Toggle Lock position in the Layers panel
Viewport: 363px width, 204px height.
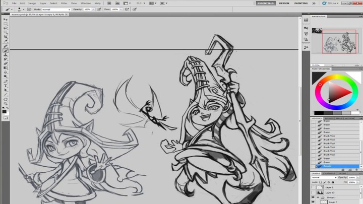[329, 182]
